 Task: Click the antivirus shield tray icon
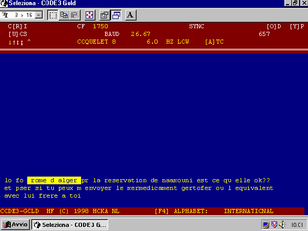pyautogui.click(x=274, y=224)
